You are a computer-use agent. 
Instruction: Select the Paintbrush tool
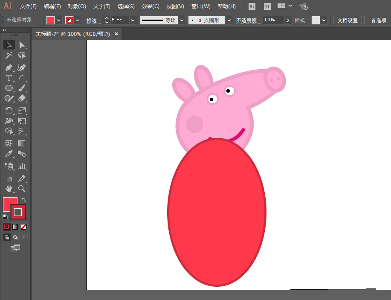coord(22,88)
